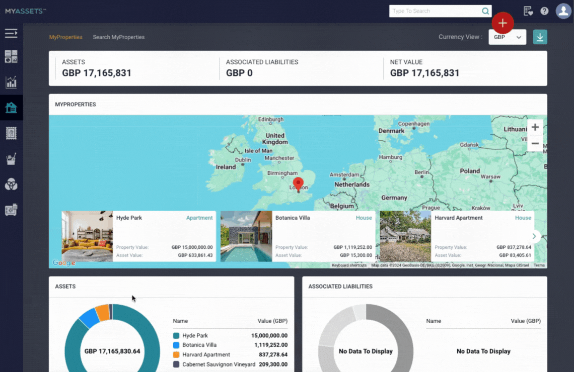The width and height of the screenshot is (574, 372).
Task: Click the Harvard Apartment legend orange swatch
Action: tap(176, 354)
